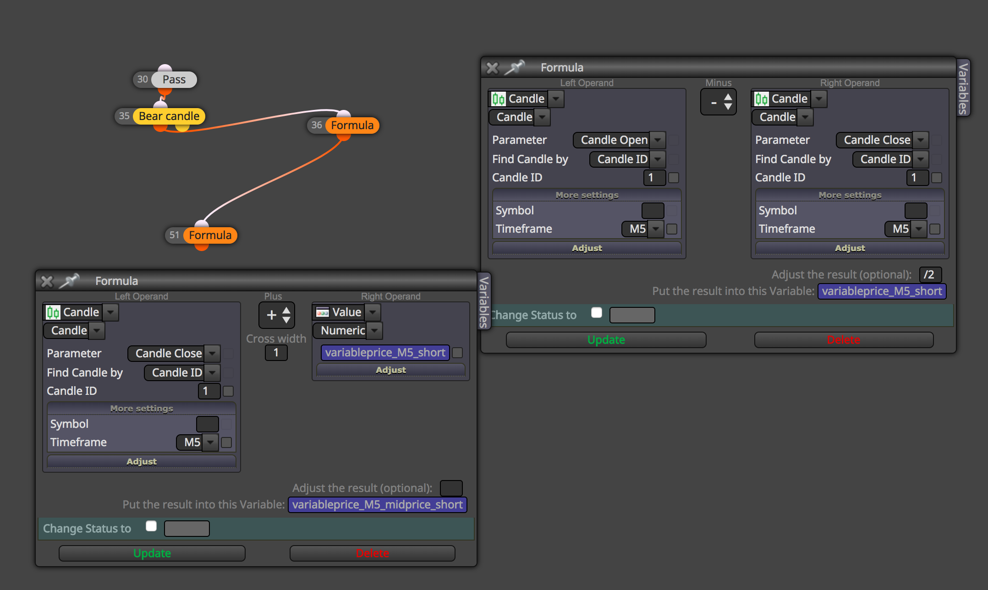The width and height of the screenshot is (988, 590).
Task: Pin the bottom Formula panel
Action: pyautogui.click(x=69, y=281)
